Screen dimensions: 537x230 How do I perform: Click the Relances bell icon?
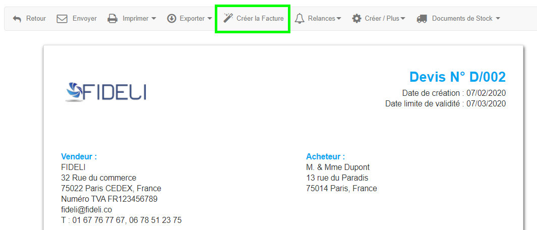click(x=300, y=19)
